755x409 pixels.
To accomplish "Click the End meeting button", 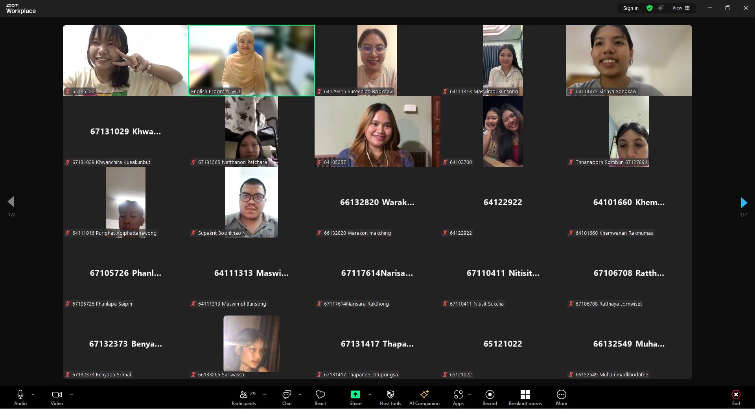I will [736, 398].
